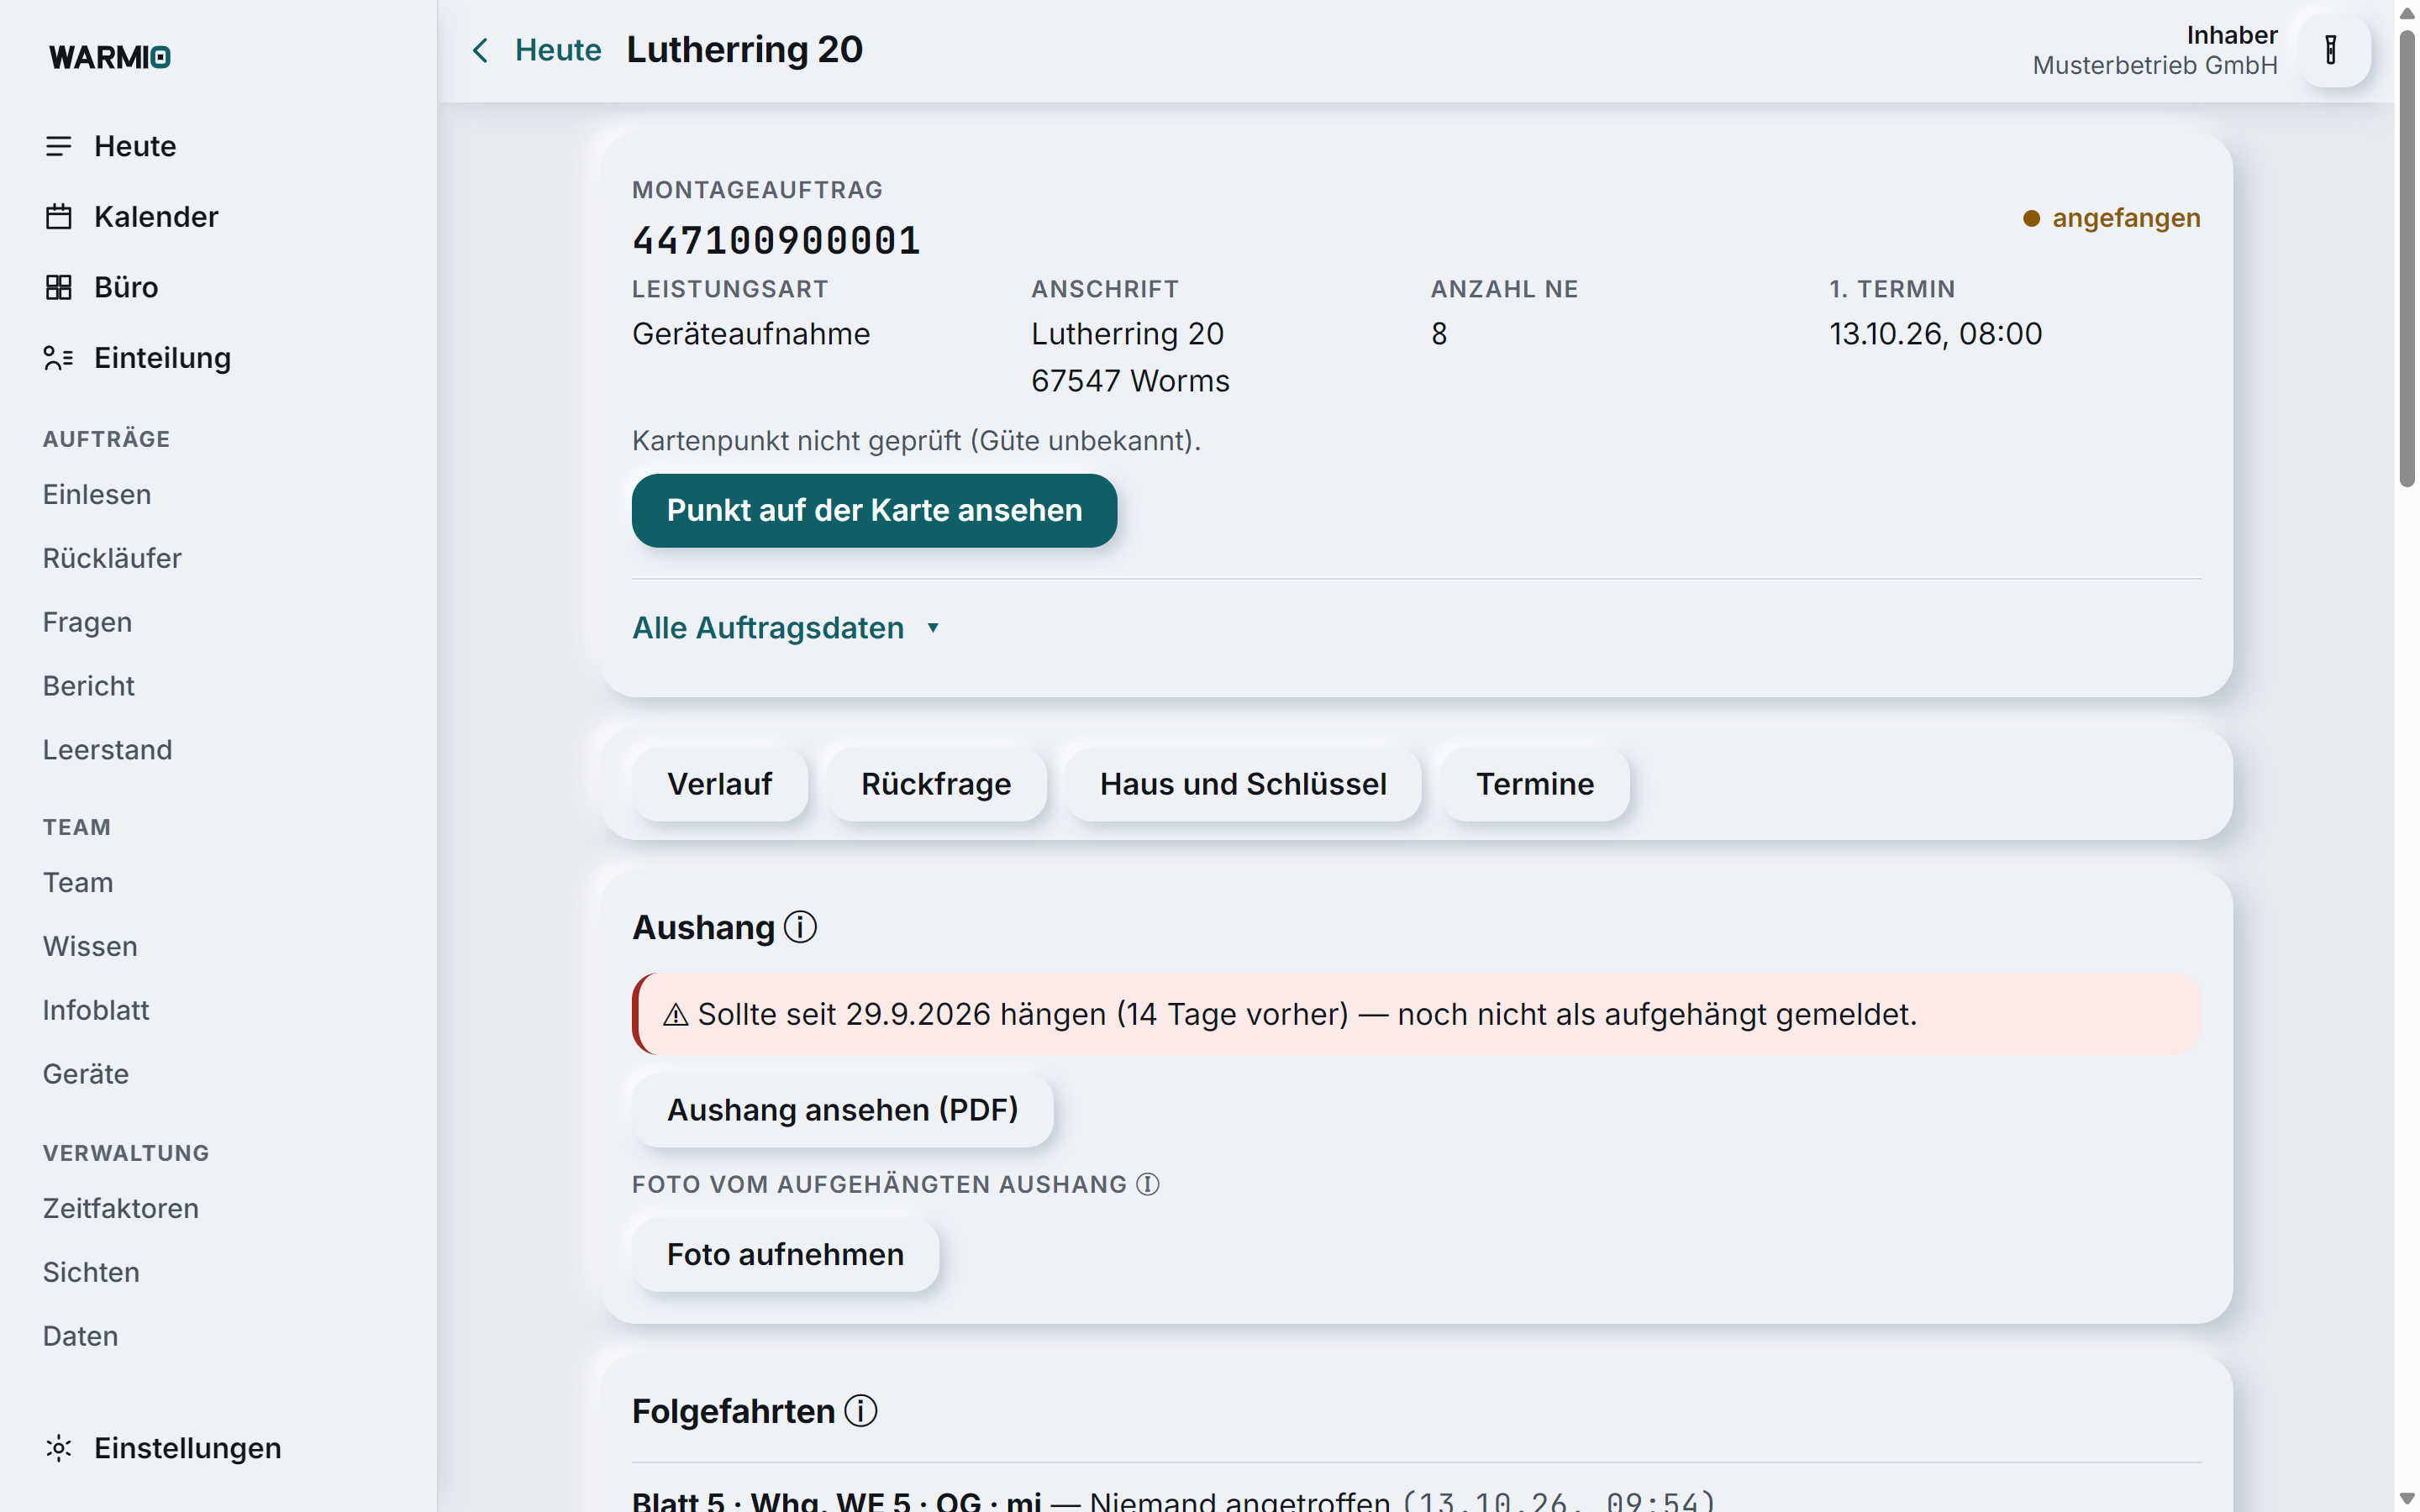
Task: Expand Alle Auftragsdaten section
Action: coord(786,628)
